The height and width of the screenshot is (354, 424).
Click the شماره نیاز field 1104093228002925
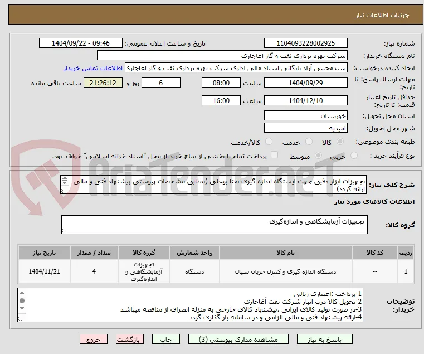tap(305, 43)
